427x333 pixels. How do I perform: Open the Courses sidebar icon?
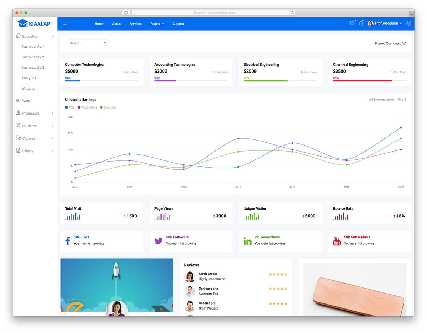coord(17,138)
